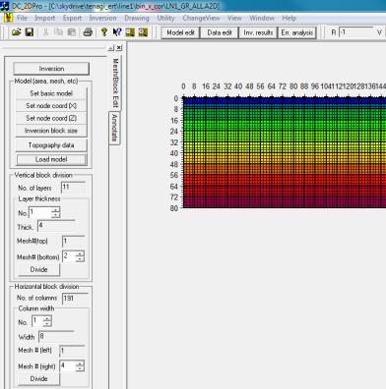The image size is (386, 389).
Task: Click the red layer in the mesh model
Action: click(x=285, y=180)
